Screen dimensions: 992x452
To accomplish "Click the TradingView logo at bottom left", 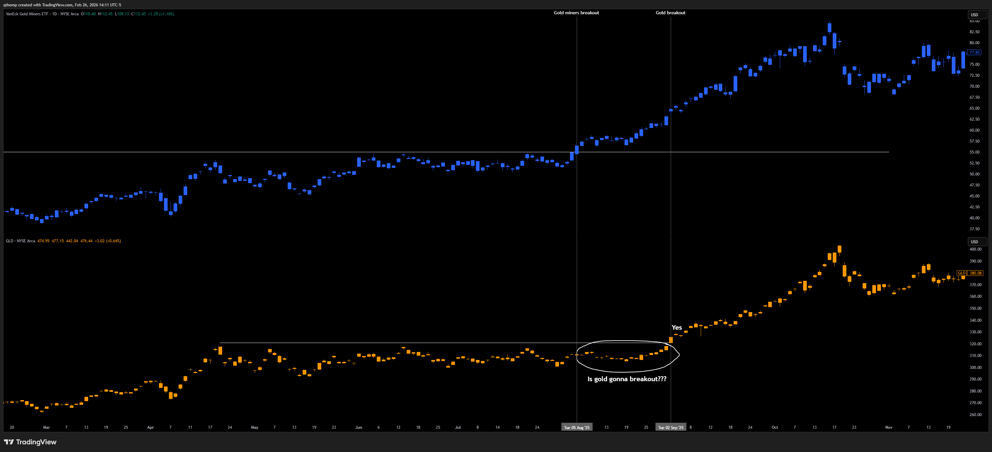I will 30,442.
